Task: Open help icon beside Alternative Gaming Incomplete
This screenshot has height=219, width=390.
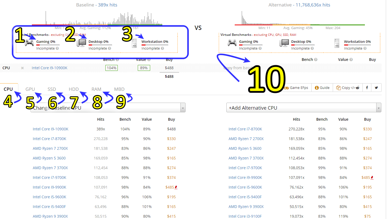Action: click(x=260, y=48)
